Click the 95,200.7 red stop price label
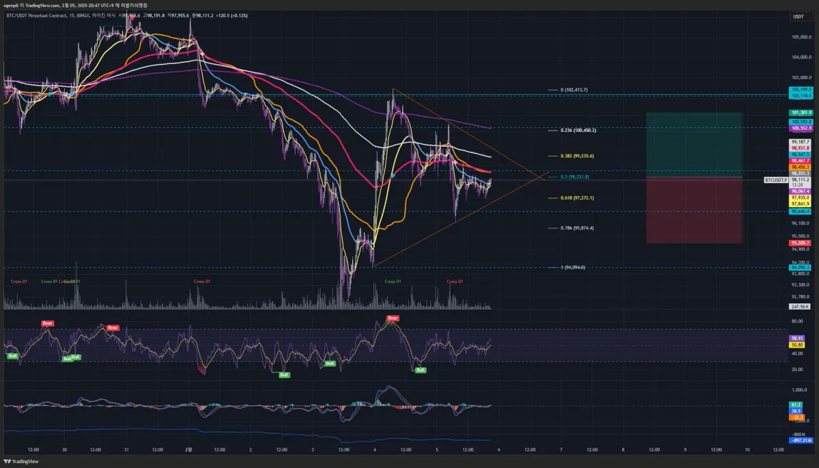The width and height of the screenshot is (819, 468). tap(800, 243)
